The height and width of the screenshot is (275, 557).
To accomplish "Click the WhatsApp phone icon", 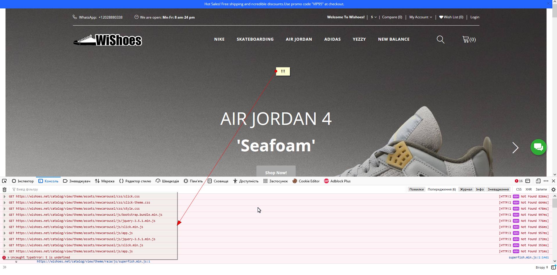I will click(x=75, y=17).
